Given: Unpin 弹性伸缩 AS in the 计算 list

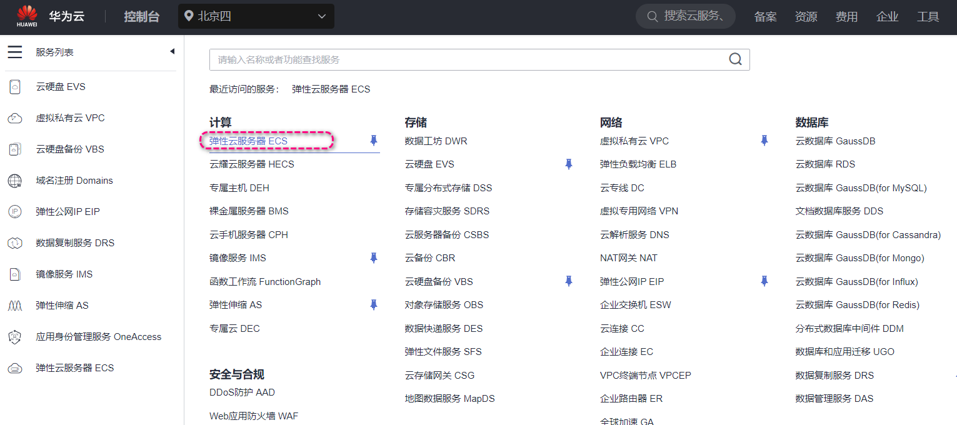Looking at the screenshot, I should [374, 304].
